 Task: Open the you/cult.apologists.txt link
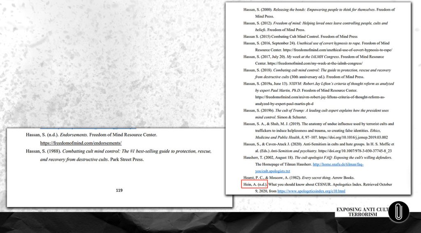click(x=273, y=171)
